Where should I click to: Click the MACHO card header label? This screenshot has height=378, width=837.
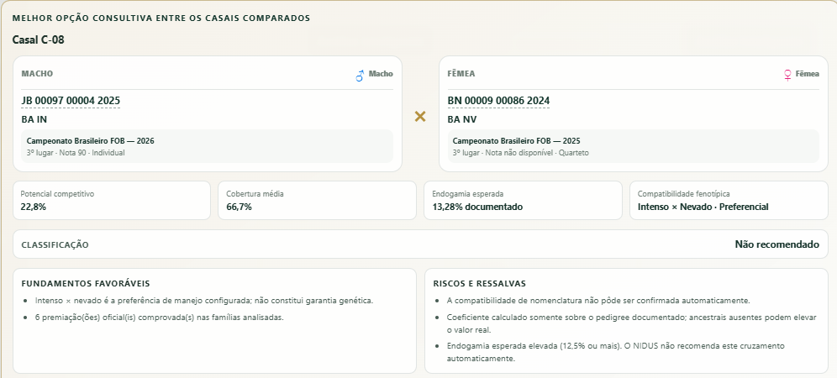37,74
